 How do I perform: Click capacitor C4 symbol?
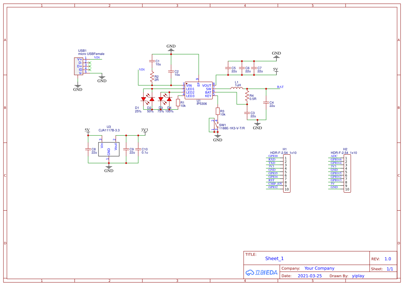click(266, 102)
